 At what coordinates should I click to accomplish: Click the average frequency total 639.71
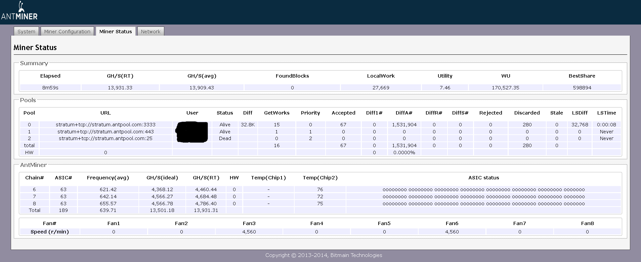coord(108,210)
